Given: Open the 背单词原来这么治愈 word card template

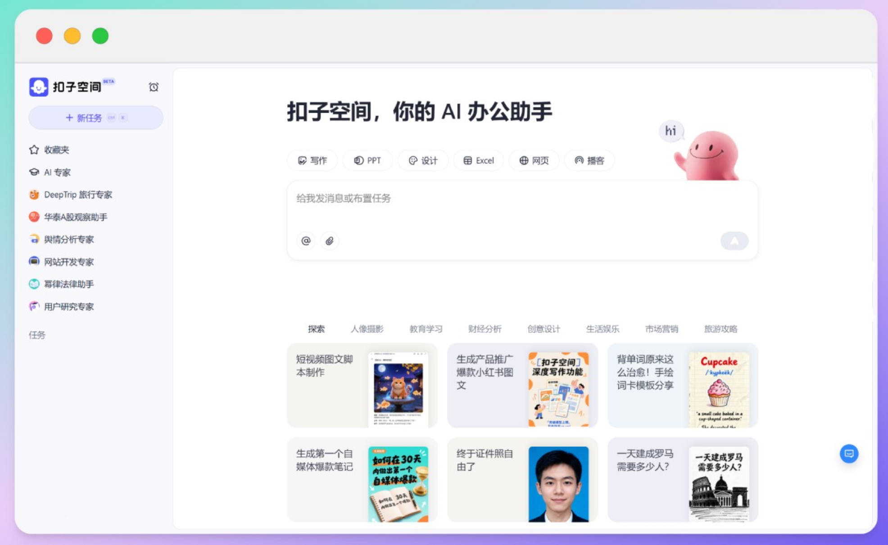Looking at the screenshot, I should pyautogui.click(x=683, y=386).
